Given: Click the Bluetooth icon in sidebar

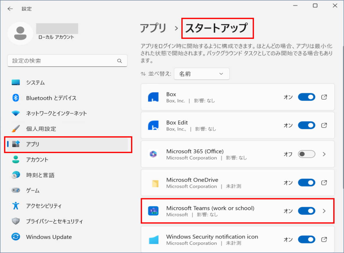Looking at the screenshot, I should pos(16,98).
